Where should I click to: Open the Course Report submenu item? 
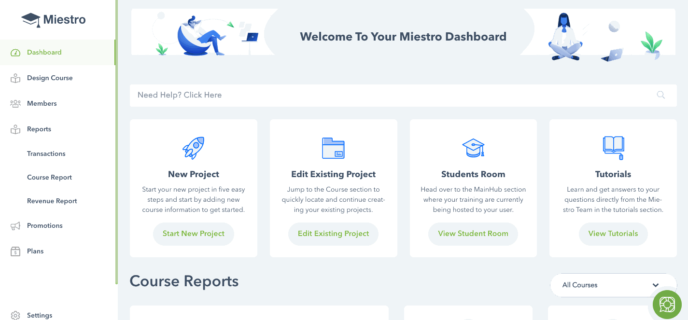coord(49,177)
